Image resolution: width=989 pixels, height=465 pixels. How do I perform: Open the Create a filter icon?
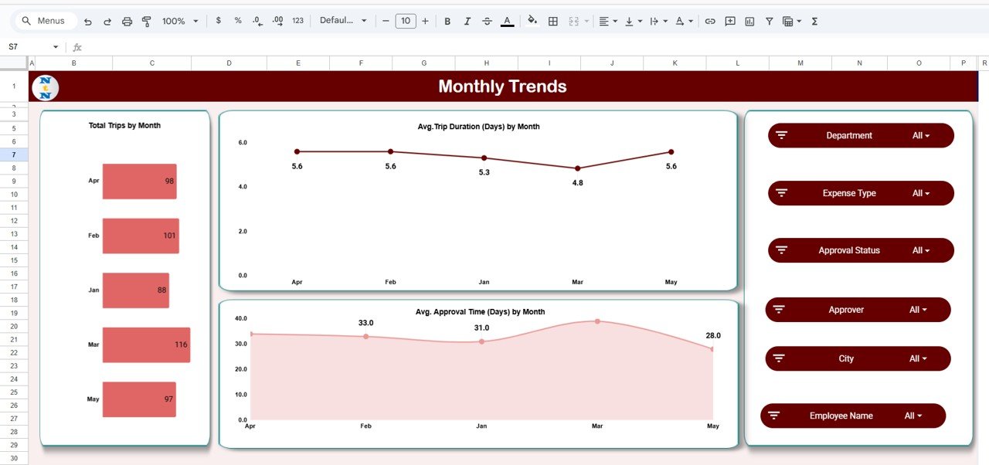coord(769,21)
